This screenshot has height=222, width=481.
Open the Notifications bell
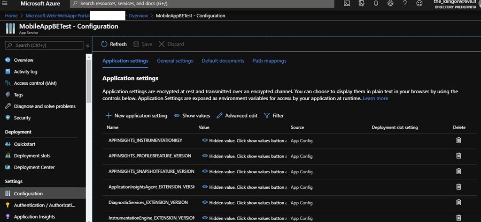pyautogui.click(x=376, y=3)
